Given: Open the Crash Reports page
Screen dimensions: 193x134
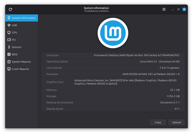Looking at the screenshot, I should click(22, 69).
